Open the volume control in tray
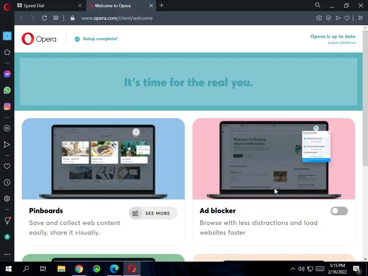Viewport: 368px width, 276px height. click(x=302, y=269)
